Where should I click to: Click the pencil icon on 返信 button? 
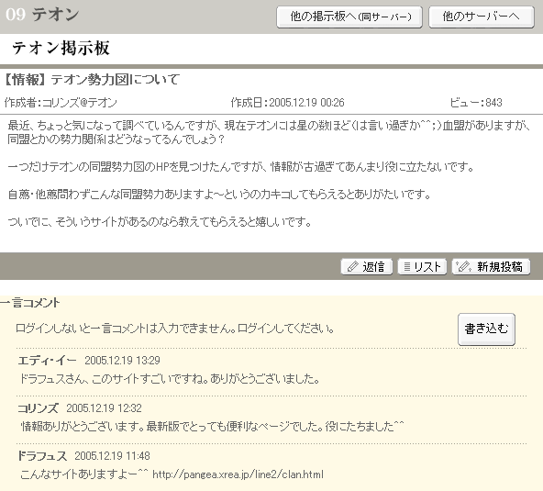352,267
